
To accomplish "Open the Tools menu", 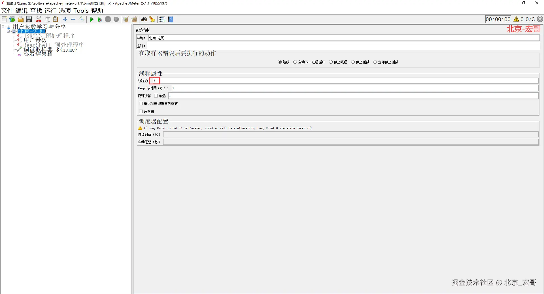I will pyautogui.click(x=81, y=11).
